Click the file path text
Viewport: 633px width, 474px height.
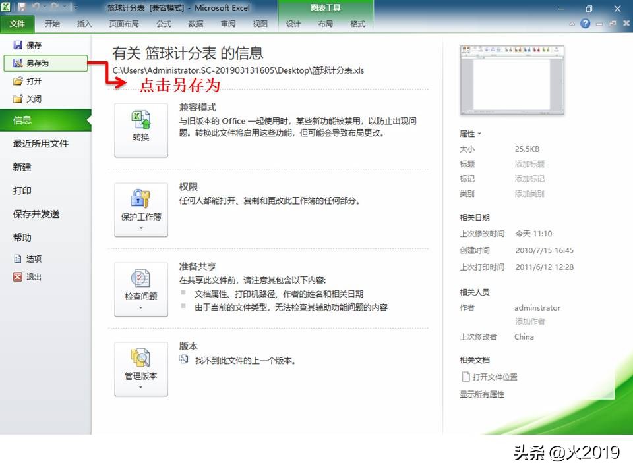click(238, 70)
